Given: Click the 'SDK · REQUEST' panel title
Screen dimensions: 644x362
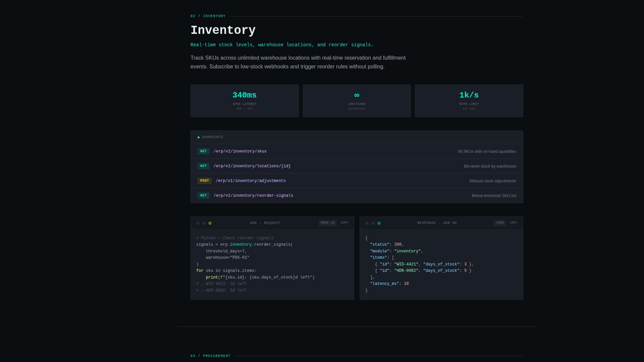Looking at the screenshot, I should coord(265,223).
